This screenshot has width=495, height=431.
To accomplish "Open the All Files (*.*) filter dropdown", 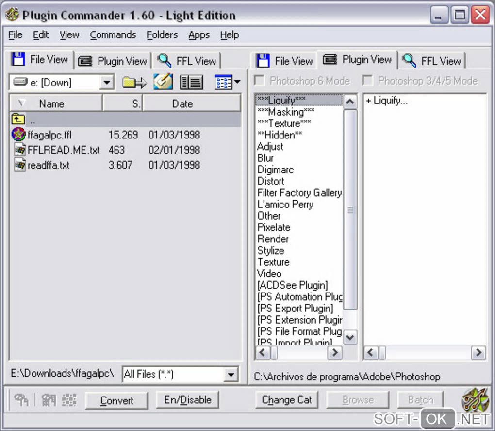I will [231, 375].
